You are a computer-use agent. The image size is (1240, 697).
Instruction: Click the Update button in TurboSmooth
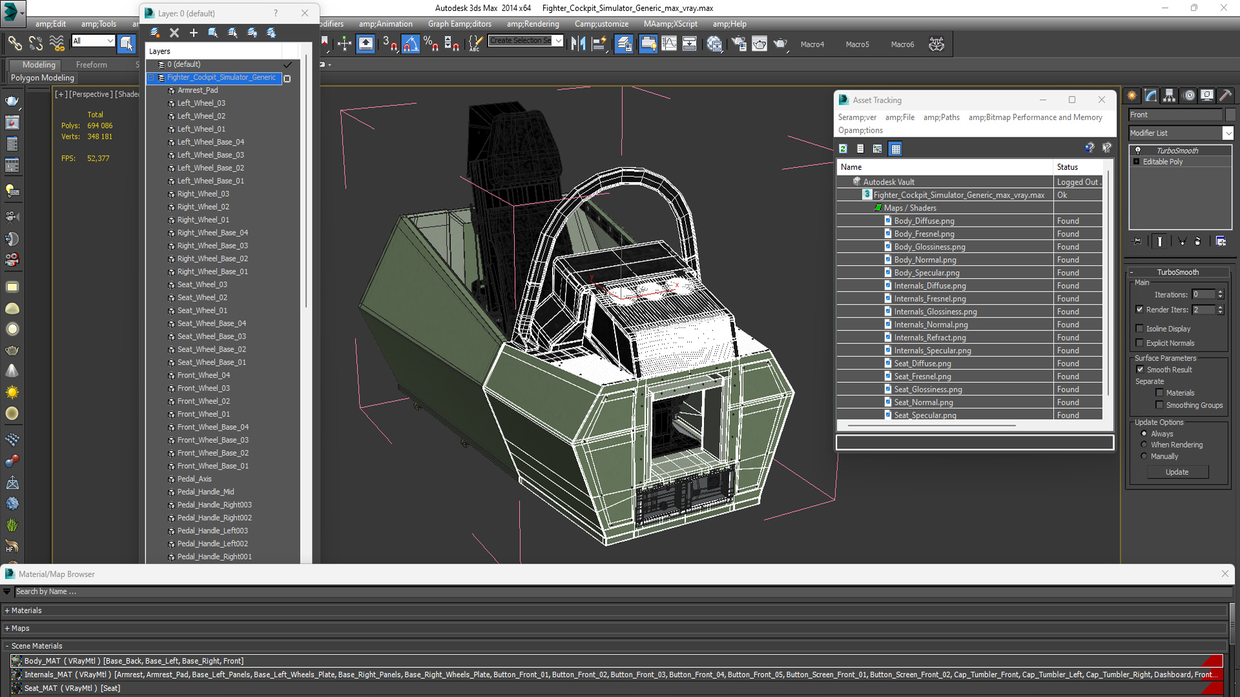[1177, 472]
